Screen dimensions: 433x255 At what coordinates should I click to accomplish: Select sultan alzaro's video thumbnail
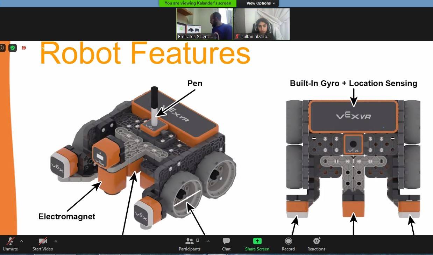point(262,24)
